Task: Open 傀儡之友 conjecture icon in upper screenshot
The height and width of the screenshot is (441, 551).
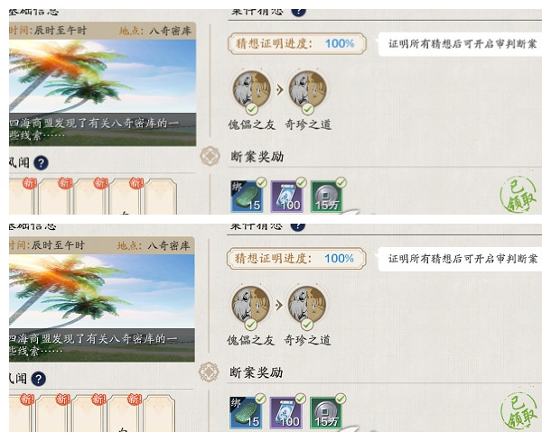Action: click(252, 88)
